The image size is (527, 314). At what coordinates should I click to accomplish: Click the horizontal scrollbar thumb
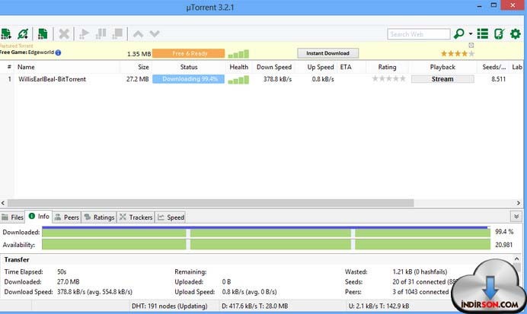click(x=210, y=203)
